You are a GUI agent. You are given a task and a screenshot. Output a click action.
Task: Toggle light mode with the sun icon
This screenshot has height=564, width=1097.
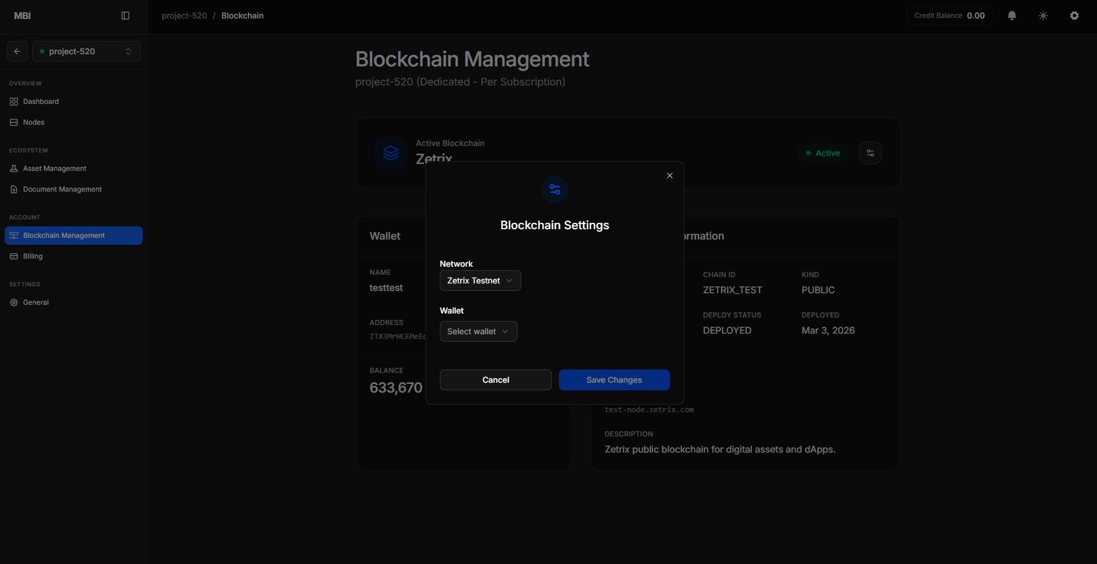pos(1043,16)
